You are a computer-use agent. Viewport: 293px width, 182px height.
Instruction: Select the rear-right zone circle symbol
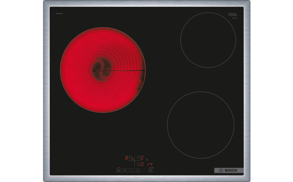(x=139, y=158)
